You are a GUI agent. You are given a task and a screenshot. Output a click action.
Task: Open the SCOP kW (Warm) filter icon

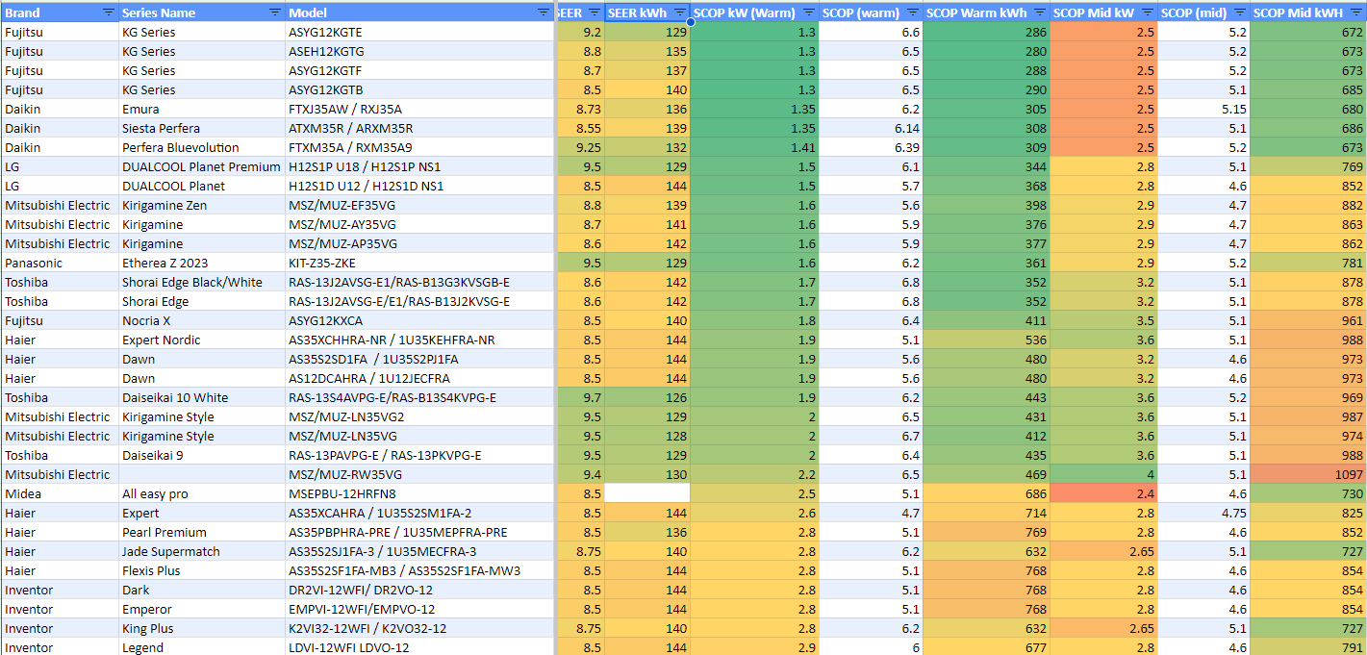pyautogui.click(x=808, y=13)
